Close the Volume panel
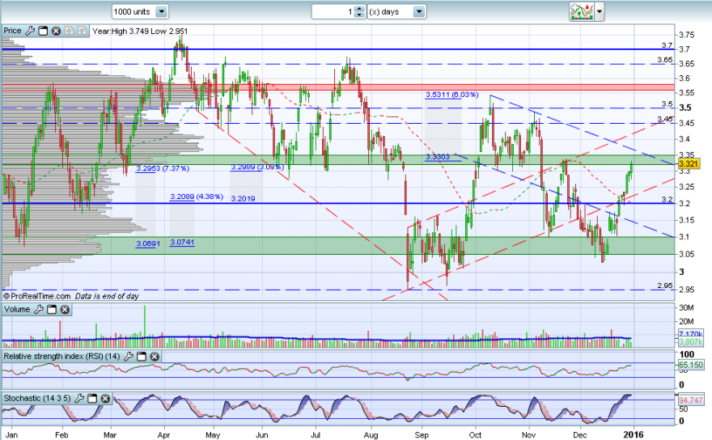 [65, 310]
